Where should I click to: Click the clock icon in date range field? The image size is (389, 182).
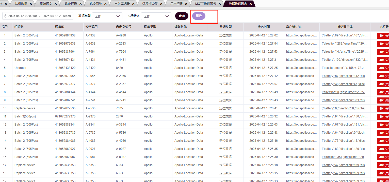point(6,16)
